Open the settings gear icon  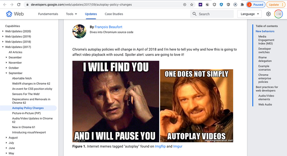(268, 14)
